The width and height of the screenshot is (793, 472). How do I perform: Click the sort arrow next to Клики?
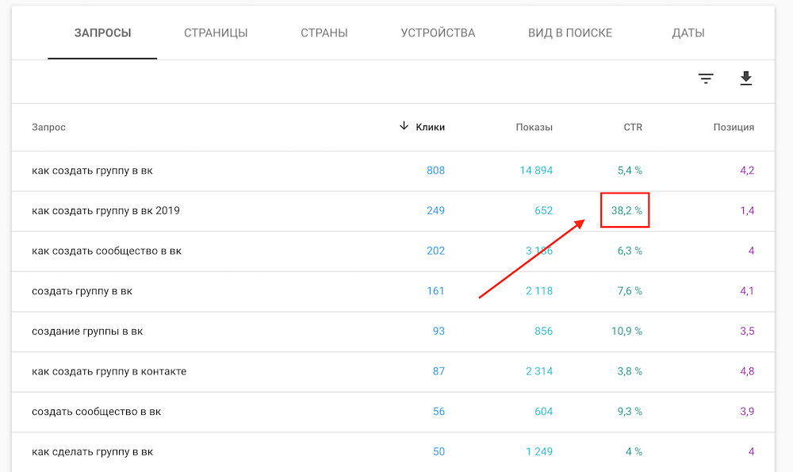click(404, 126)
